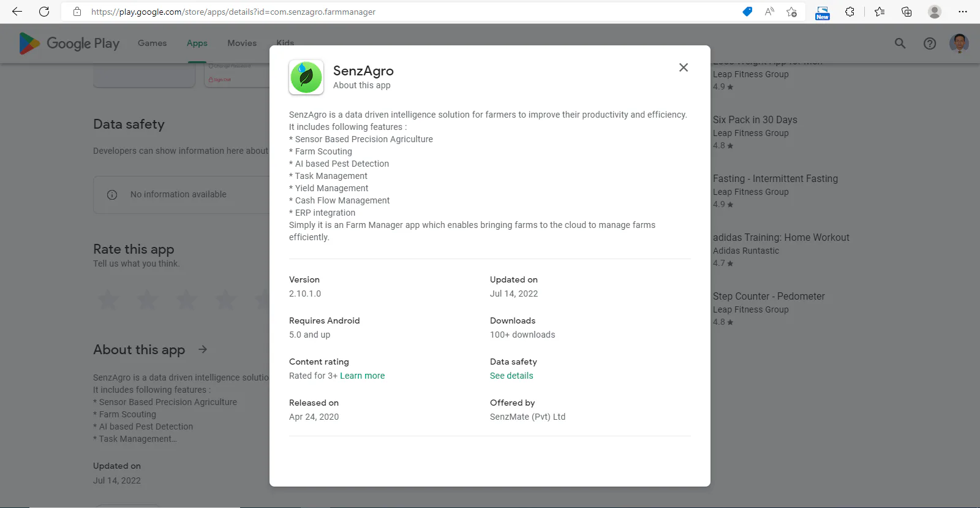Image resolution: width=980 pixels, height=508 pixels.
Task: Open adidas Training: Home Workout app
Action: (781, 237)
